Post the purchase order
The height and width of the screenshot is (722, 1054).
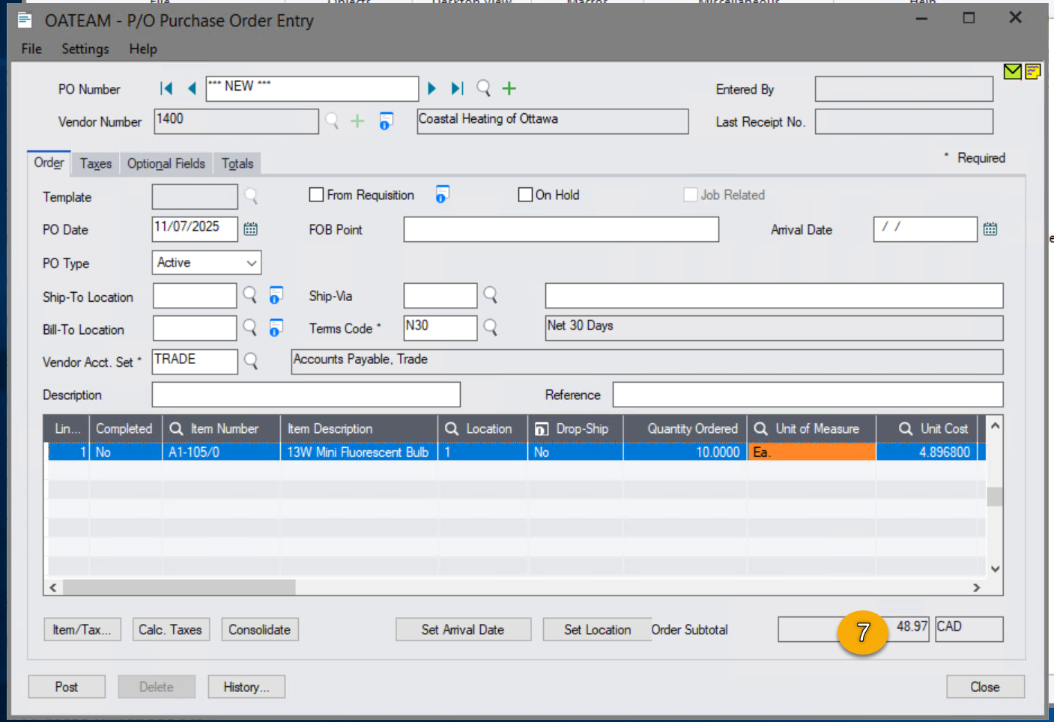click(67, 687)
